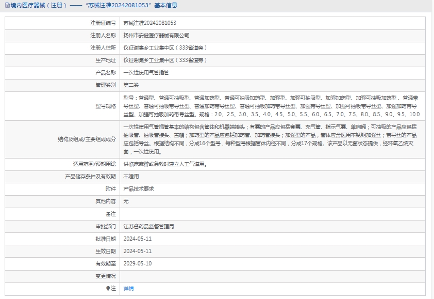Click the 变更情况 row label
This screenshot has height=299, width=434.
click(x=105, y=276)
